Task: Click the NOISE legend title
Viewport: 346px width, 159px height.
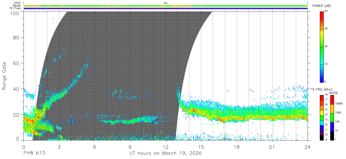Action: pyautogui.click(x=334, y=93)
